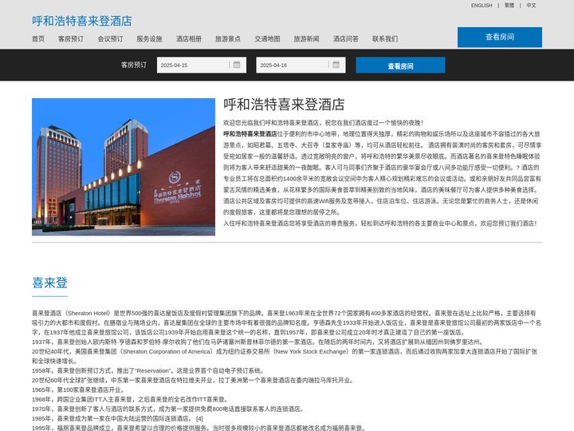574x431 pixels.
Task: Click the [4] reference in 1985年 line
Action: [199, 418]
